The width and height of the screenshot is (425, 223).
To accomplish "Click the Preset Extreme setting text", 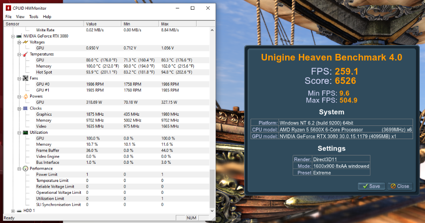I will point(322,173).
